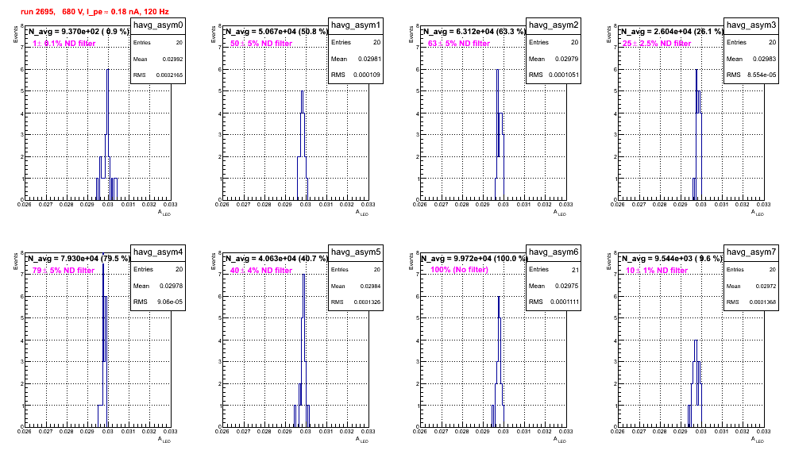Pick the magenta 10± 1% ND filter label

point(657,271)
